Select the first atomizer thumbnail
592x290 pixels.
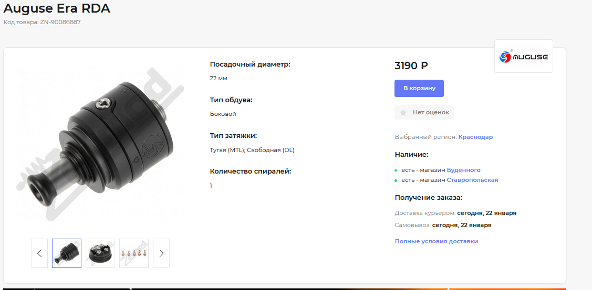point(67,253)
